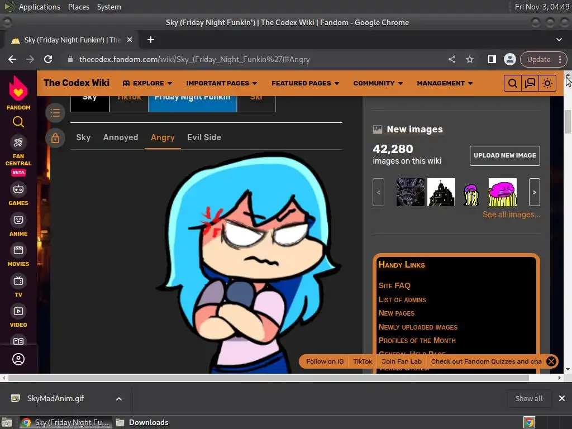Open See all images link
The height and width of the screenshot is (429, 572).
pyautogui.click(x=511, y=215)
